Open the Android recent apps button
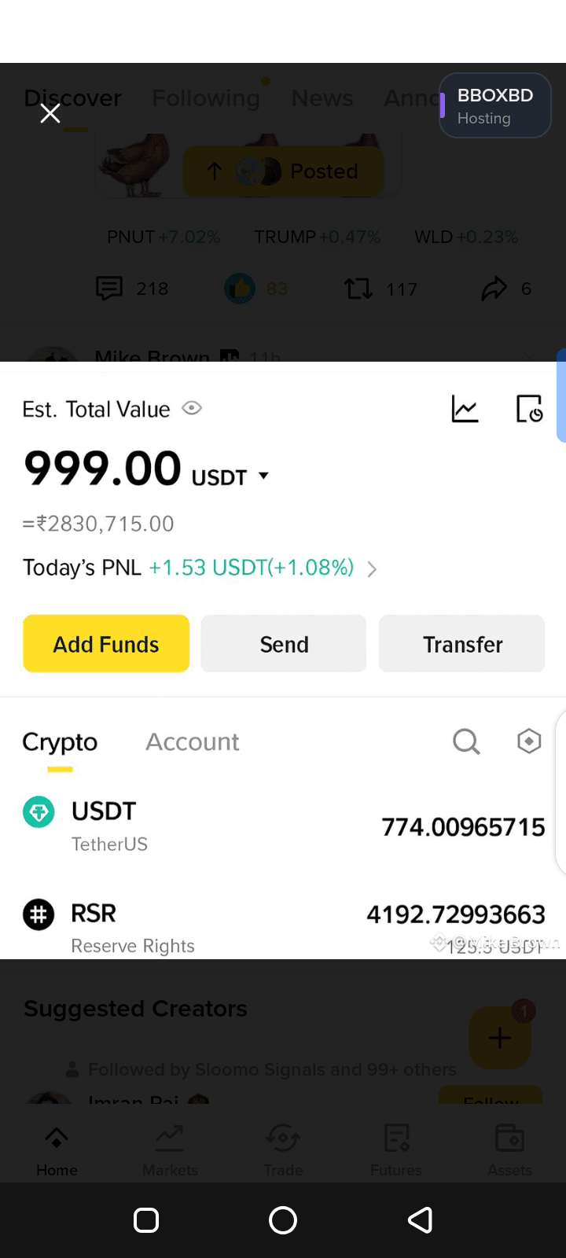 tap(146, 1219)
